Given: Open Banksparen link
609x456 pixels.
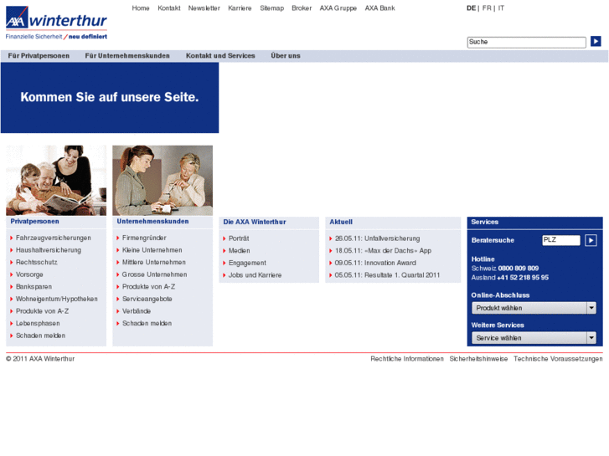Looking at the screenshot, I should [34, 287].
